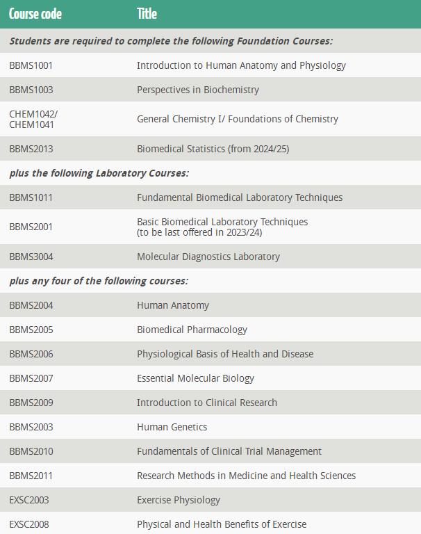Click the BBMS1001 course code
The height and width of the screenshot is (534, 421).
31,65
